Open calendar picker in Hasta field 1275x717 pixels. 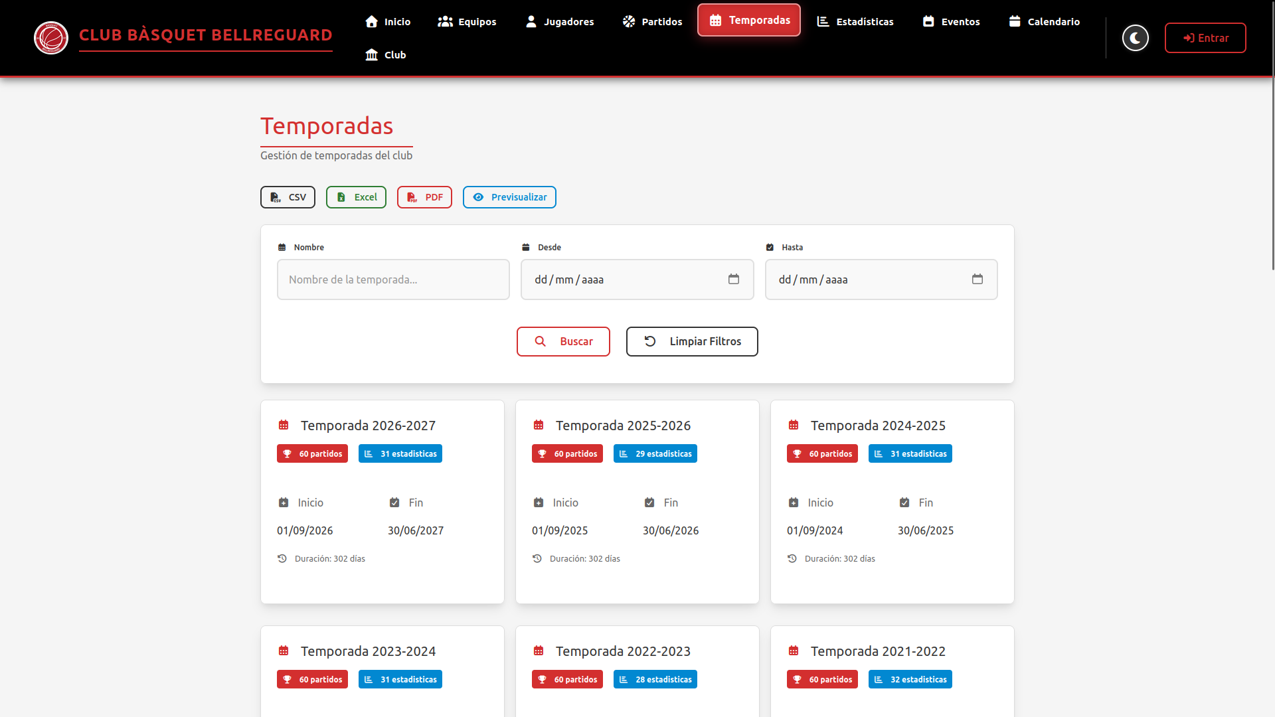pyautogui.click(x=977, y=279)
